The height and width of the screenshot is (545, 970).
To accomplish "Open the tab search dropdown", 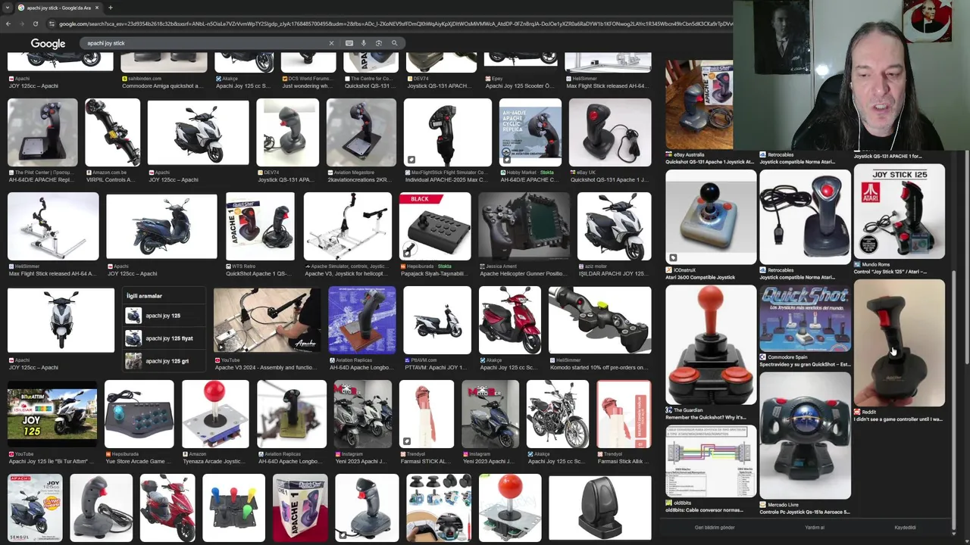I will coord(7,8).
